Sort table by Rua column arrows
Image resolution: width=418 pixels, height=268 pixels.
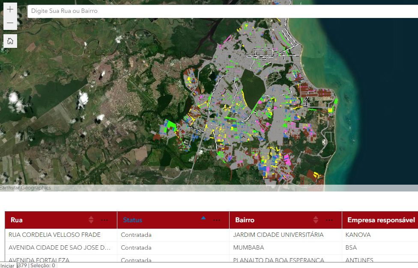coord(91,220)
